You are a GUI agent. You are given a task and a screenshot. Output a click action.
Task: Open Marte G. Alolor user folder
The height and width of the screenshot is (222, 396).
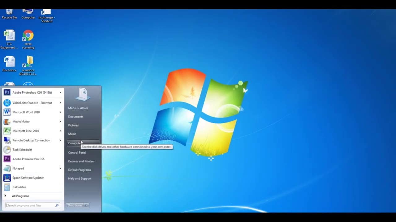pyautogui.click(x=78, y=108)
